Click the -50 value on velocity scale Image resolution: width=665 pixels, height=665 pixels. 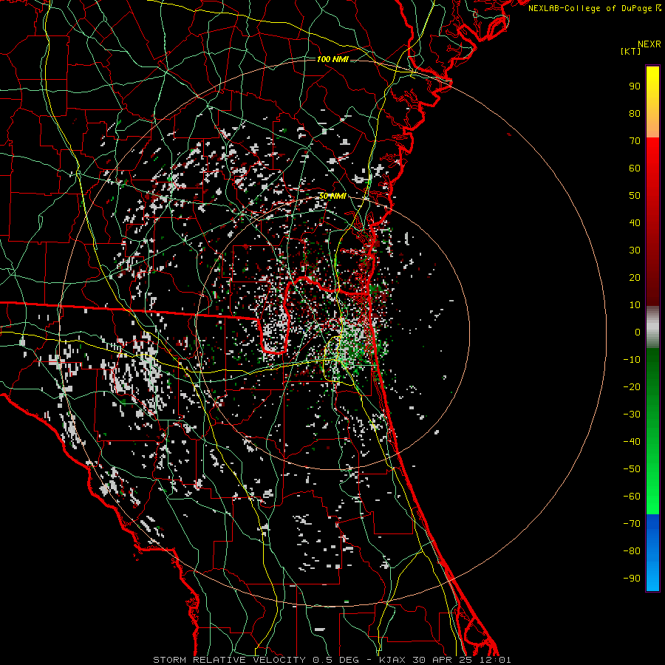point(632,469)
